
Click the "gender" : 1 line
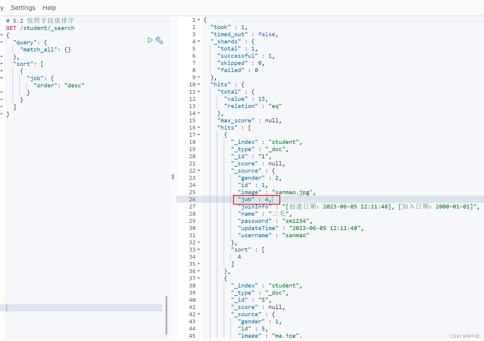point(260,322)
